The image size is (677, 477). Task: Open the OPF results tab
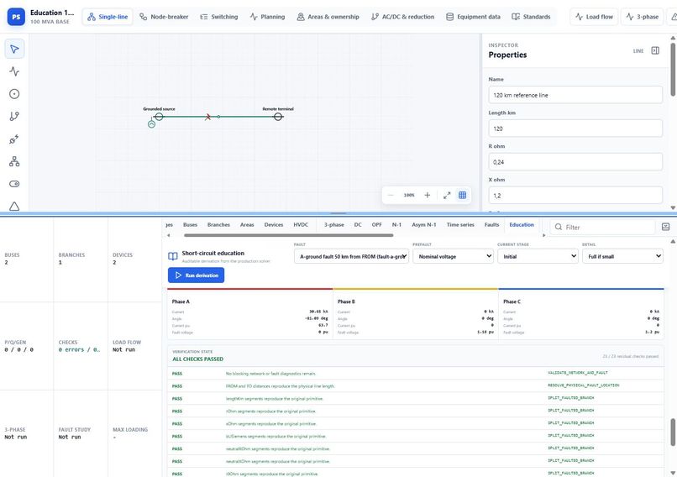click(x=377, y=225)
